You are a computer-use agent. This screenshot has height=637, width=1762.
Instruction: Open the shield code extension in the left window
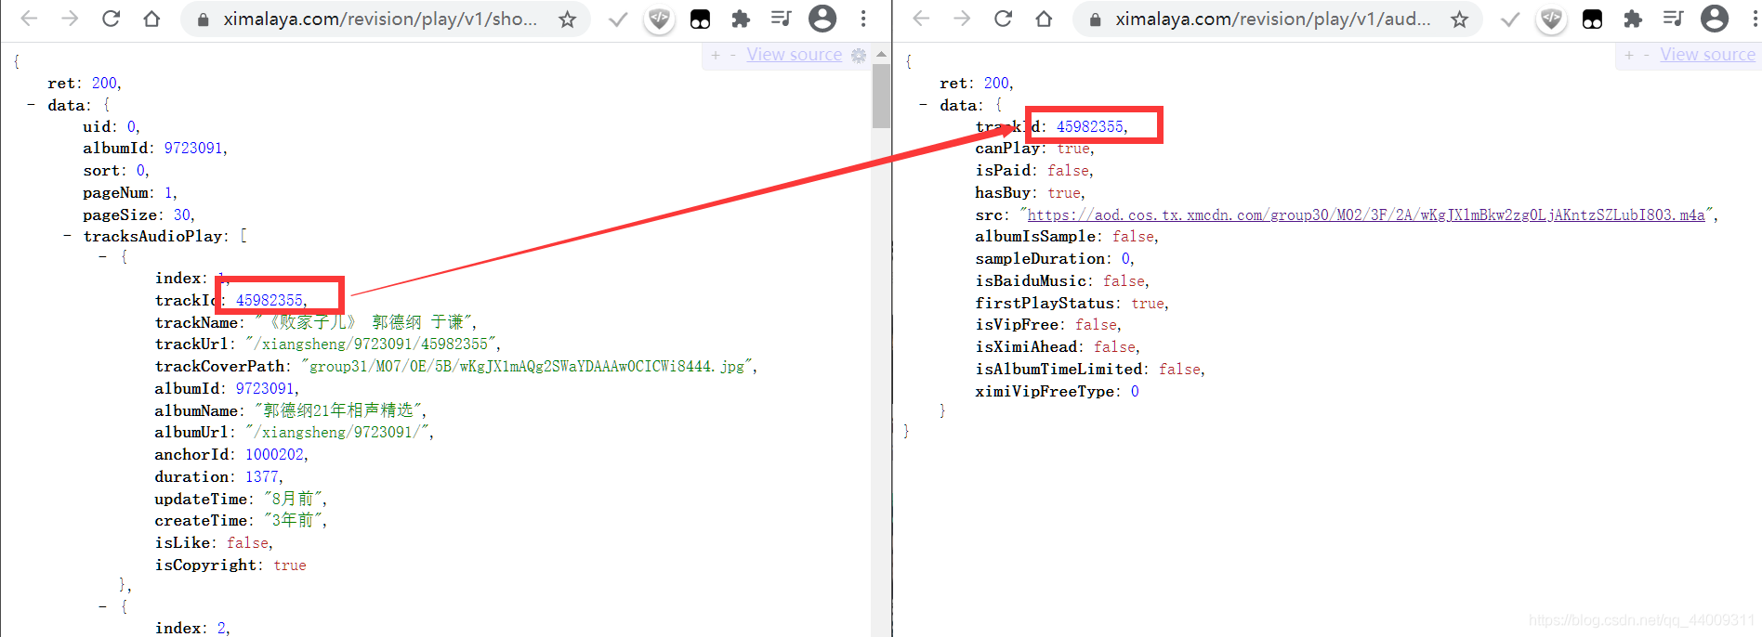[659, 19]
